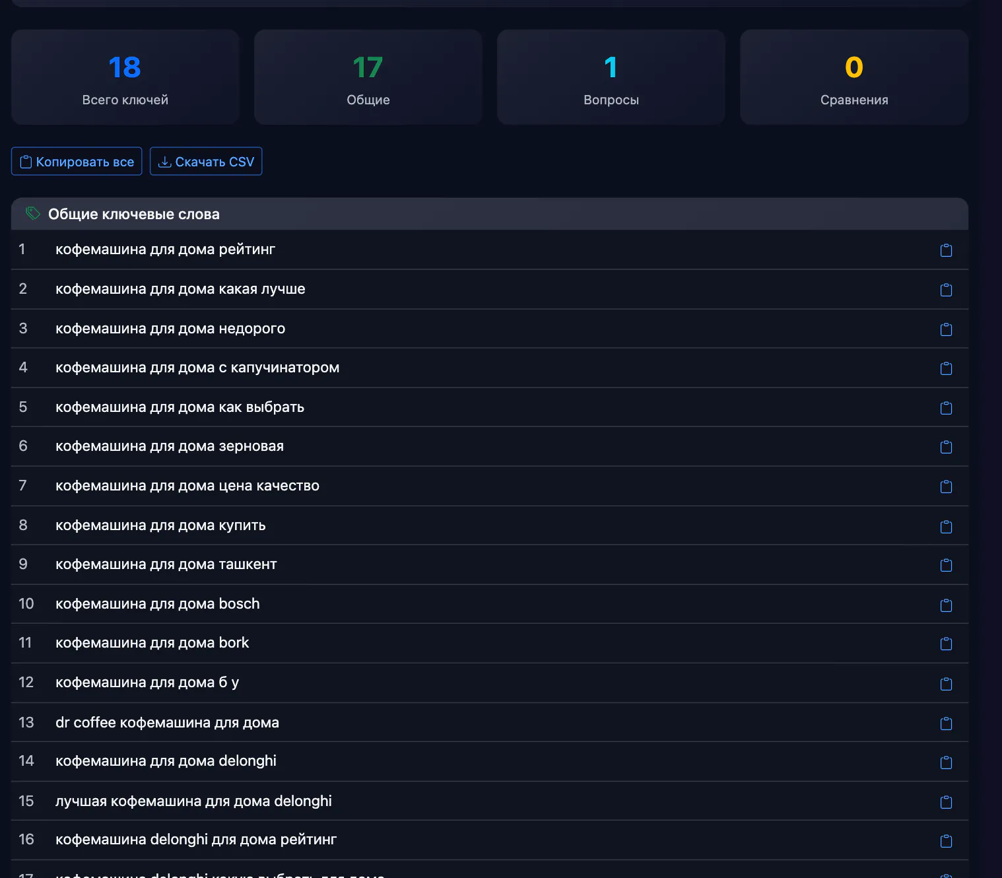The image size is (1002, 878).
Task: Copy 'лучшая кофемашина для дома delonghi' icon
Action: coord(946,802)
